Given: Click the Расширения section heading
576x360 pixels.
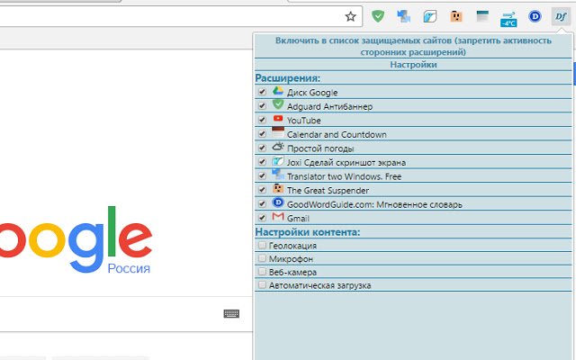Looking at the screenshot, I should tap(288, 78).
